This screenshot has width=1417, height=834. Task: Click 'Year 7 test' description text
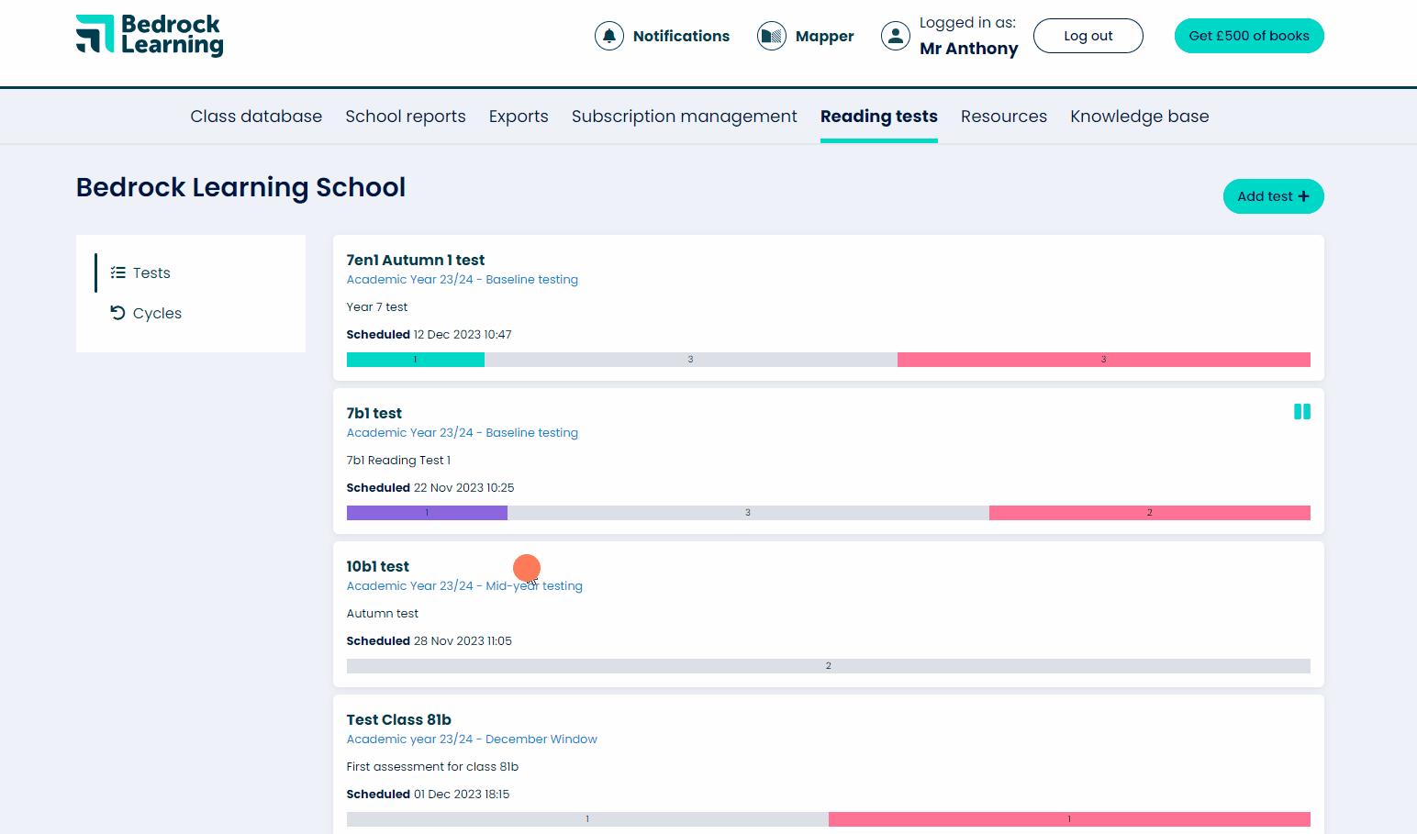[377, 307]
